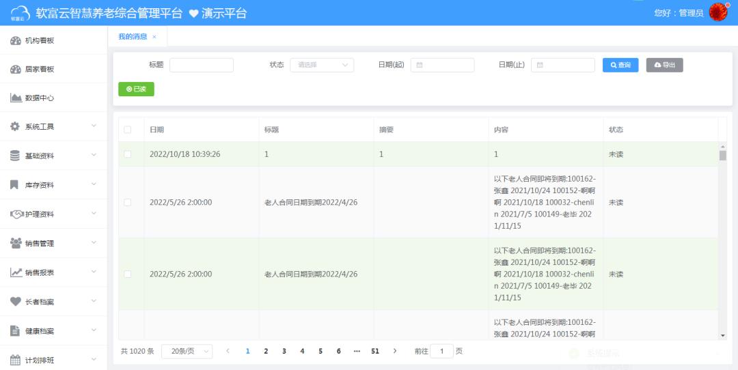Click the 系统工具 gear icon
The height and width of the screenshot is (370, 738).
15,126
